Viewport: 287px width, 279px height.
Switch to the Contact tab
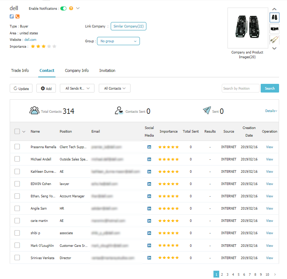pos(47,70)
